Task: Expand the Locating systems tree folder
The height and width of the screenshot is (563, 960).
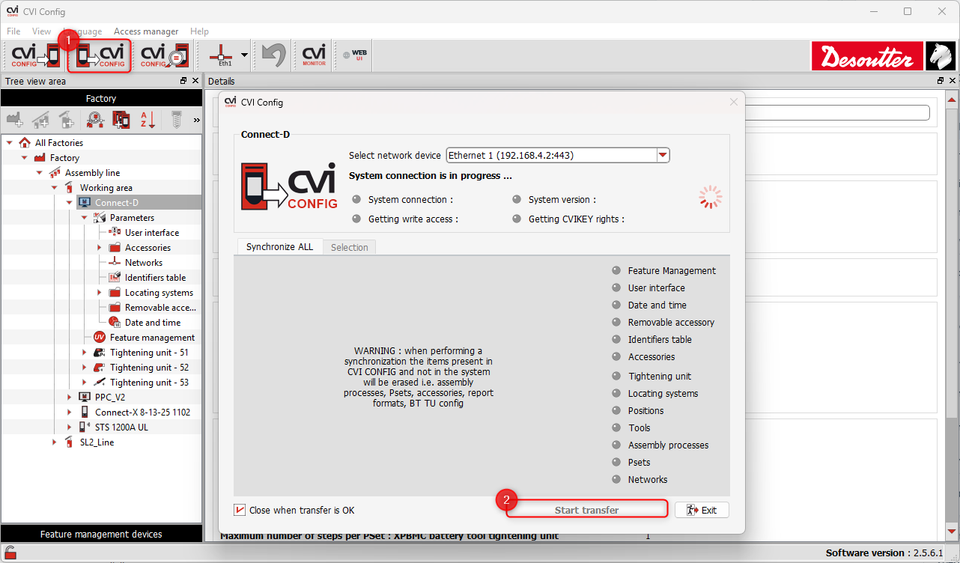Action: (100, 293)
